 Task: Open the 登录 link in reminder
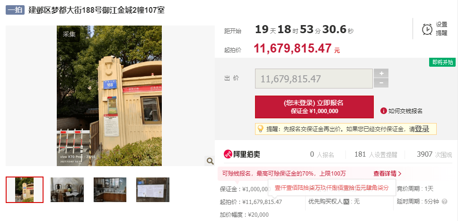point(422,129)
